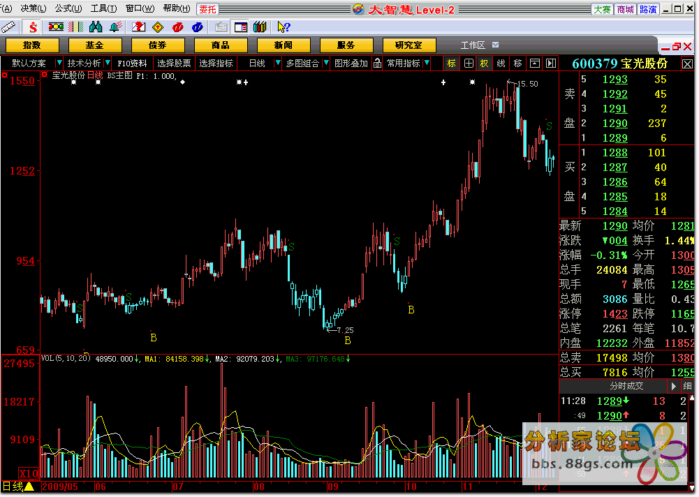
Task: Click the yellow triangle next to 日线 at bottom
Action: [29, 487]
